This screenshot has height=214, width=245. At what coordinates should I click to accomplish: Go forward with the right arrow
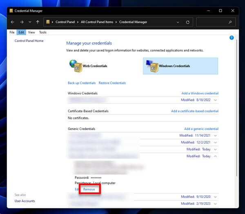coord(22,22)
